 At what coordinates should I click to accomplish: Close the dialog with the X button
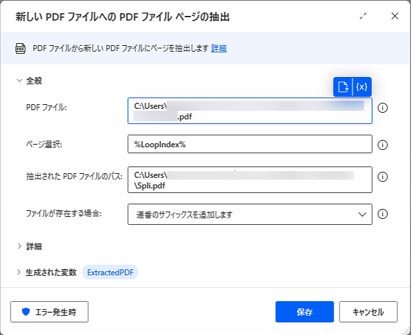click(395, 16)
